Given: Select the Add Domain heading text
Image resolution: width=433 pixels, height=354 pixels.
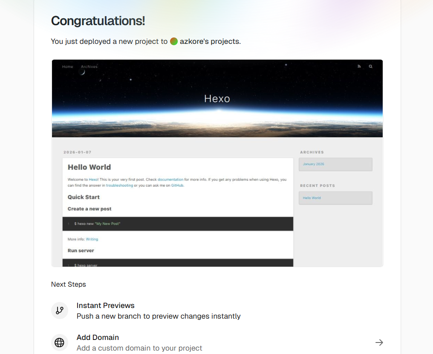Looking at the screenshot, I should [98, 337].
